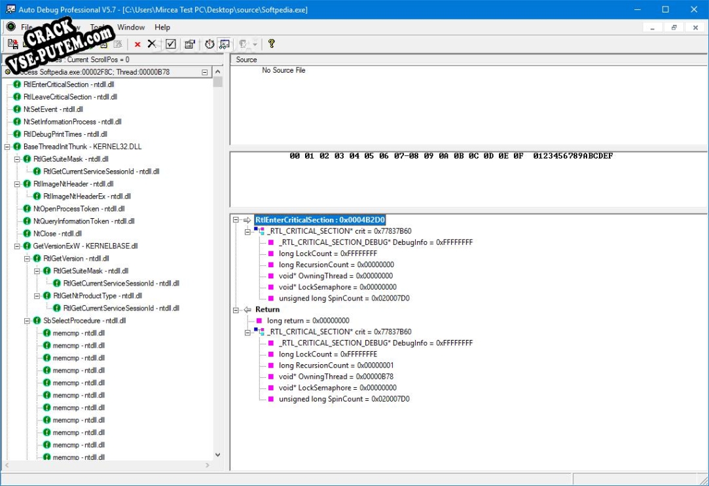Screen dimensions: 709x486
Task: Collapse the highlighted RtlEnterCriticalSection : 0x0004B2D0 node
Action: click(x=236, y=220)
